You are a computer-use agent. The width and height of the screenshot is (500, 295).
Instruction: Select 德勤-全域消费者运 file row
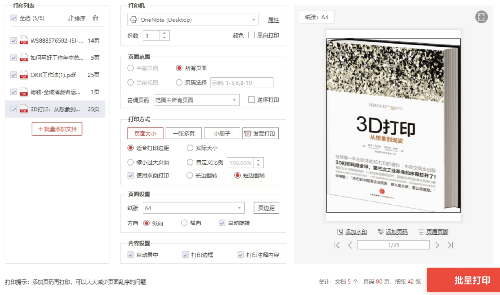(x=55, y=92)
